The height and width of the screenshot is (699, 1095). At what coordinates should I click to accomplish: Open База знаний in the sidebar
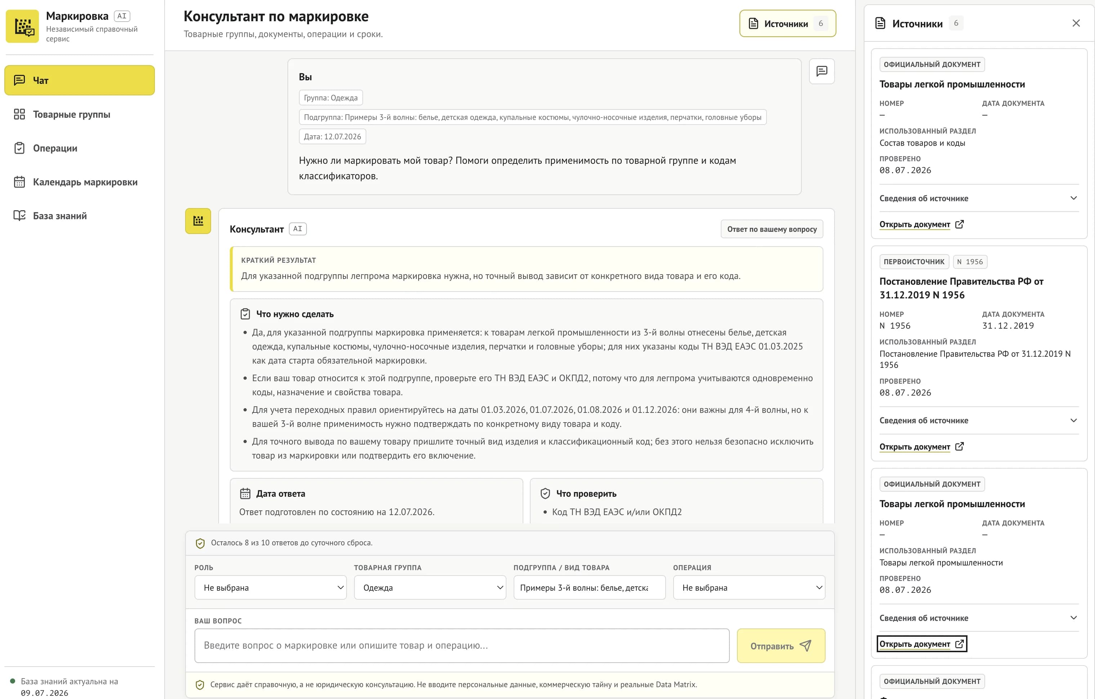pyautogui.click(x=80, y=216)
